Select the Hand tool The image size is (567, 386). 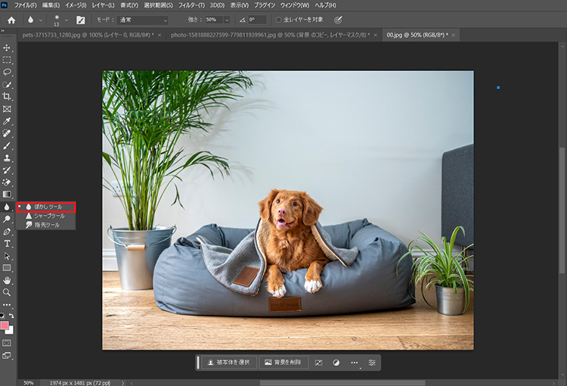pyautogui.click(x=7, y=280)
